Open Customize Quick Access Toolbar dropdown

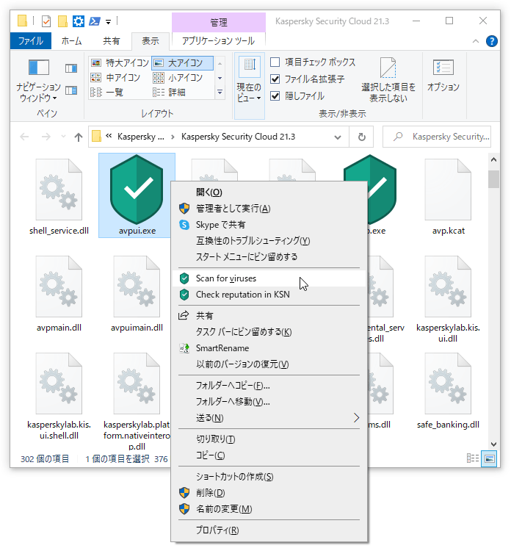click(108, 22)
